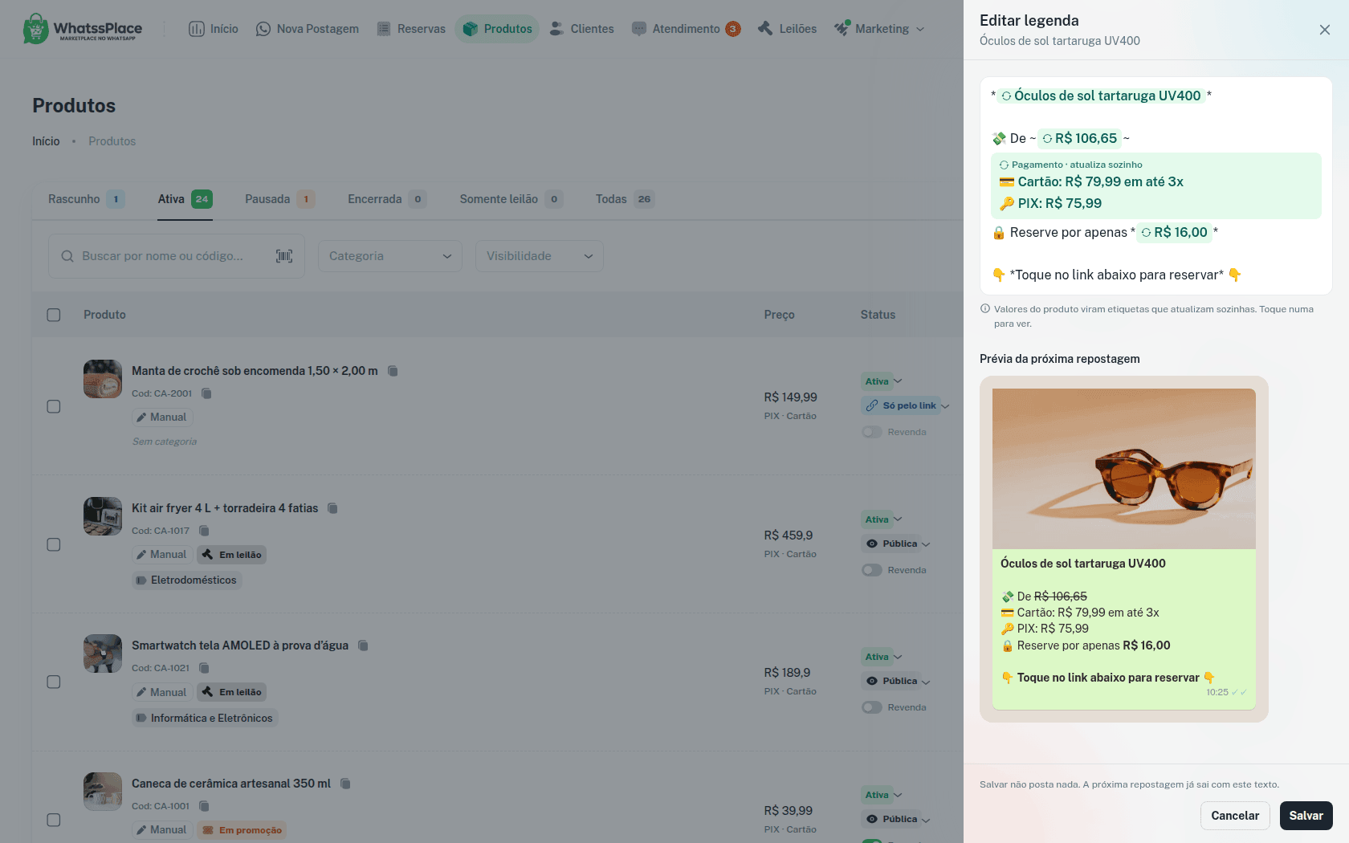
Task: Check the Manta de crochê row checkbox
Action: [54, 406]
